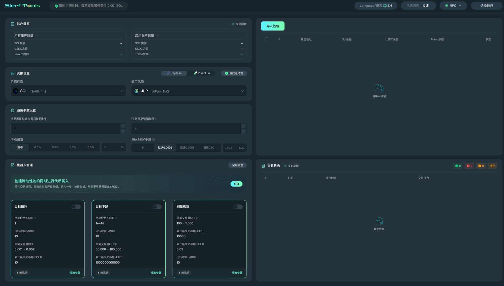504x286 pixels.
Task: Click the Jito MEV info icon
Action: [153, 139]
